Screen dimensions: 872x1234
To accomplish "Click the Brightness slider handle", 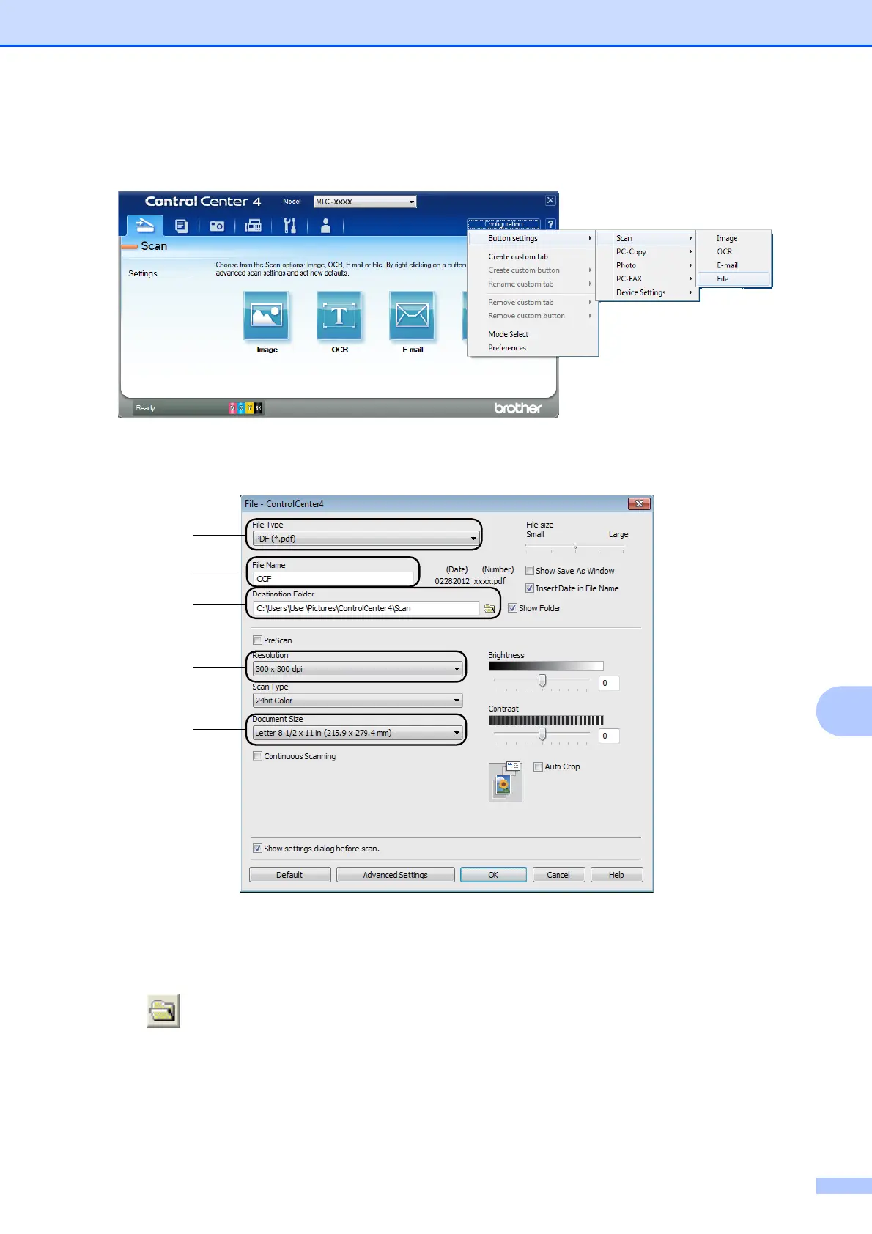I will pyautogui.click(x=542, y=681).
